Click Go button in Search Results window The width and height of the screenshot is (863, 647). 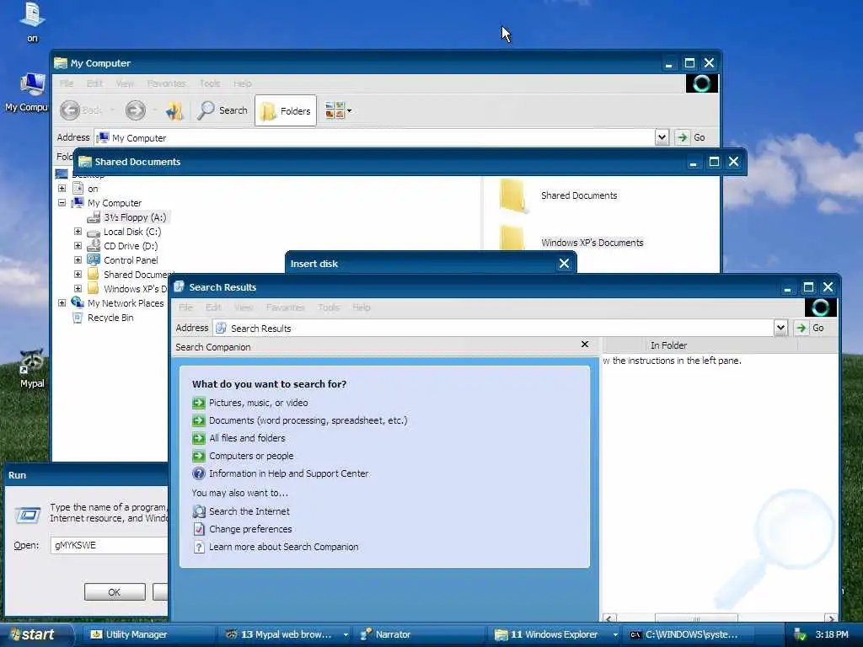pos(810,328)
